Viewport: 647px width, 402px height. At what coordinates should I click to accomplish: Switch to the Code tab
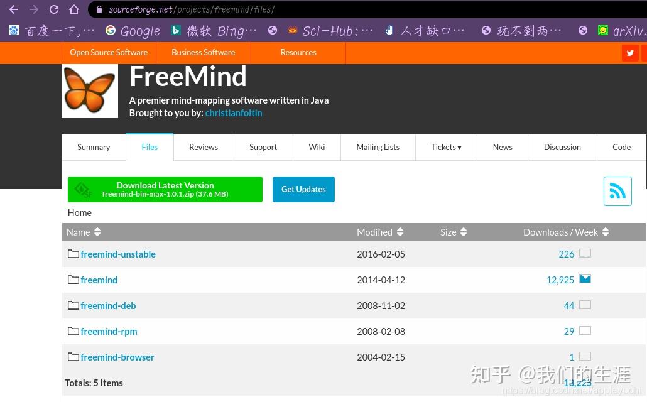coord(621,148)
